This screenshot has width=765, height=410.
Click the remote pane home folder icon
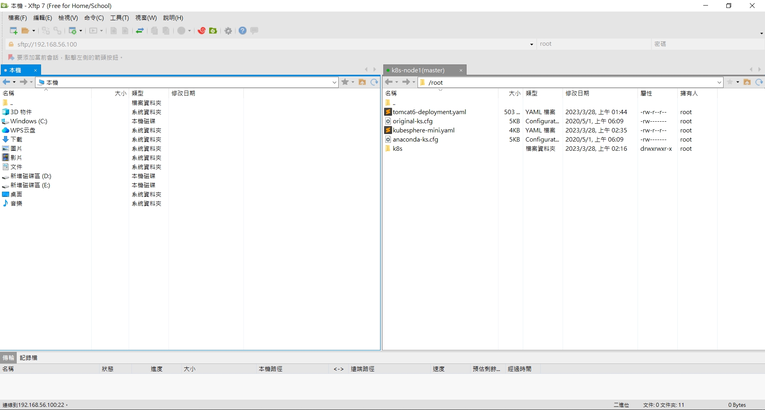click(747, 82)
